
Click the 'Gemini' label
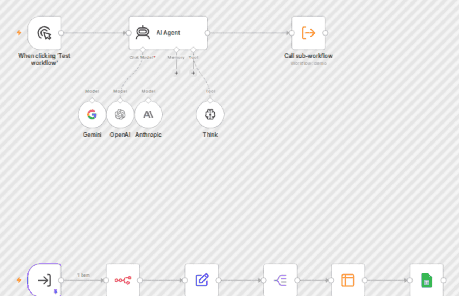[x=92, y=134]
